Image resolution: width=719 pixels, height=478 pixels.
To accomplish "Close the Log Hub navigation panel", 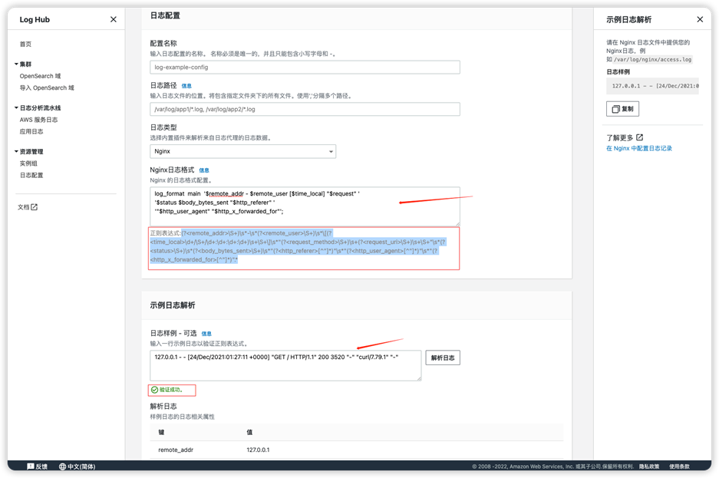I will (x=114, y=19).
